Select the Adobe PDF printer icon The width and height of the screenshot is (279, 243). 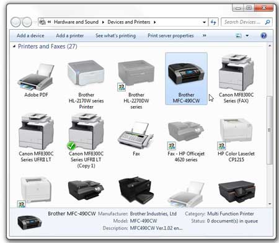coord(36,77)
